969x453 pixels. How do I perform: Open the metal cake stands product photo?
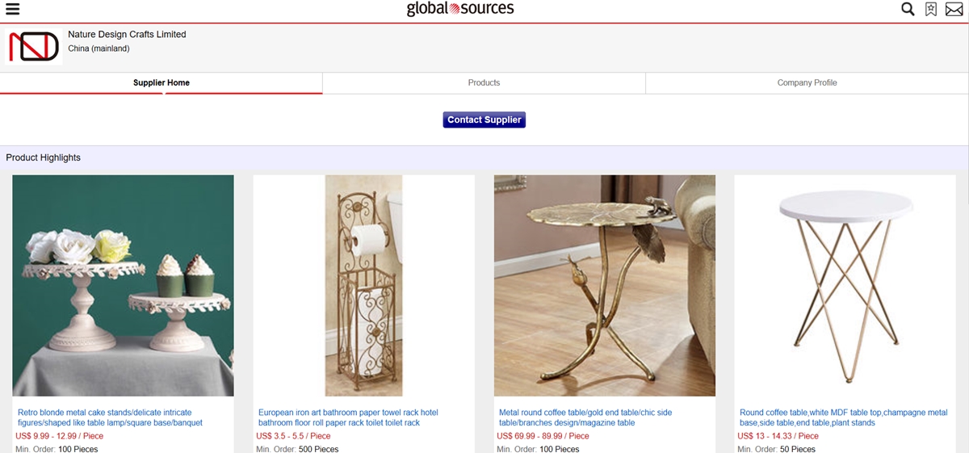click(123, 286)
